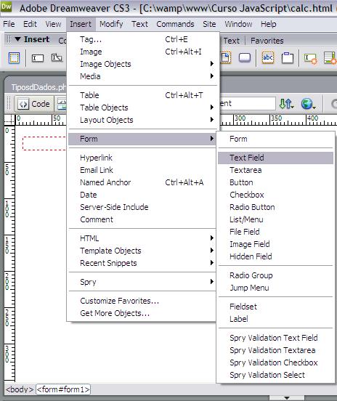Select List/Menu in Form submenu
337x401 pixels.
click(x=276, y=219)
